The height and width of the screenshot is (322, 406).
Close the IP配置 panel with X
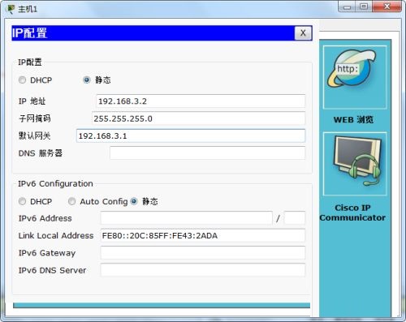click(303, 33)
